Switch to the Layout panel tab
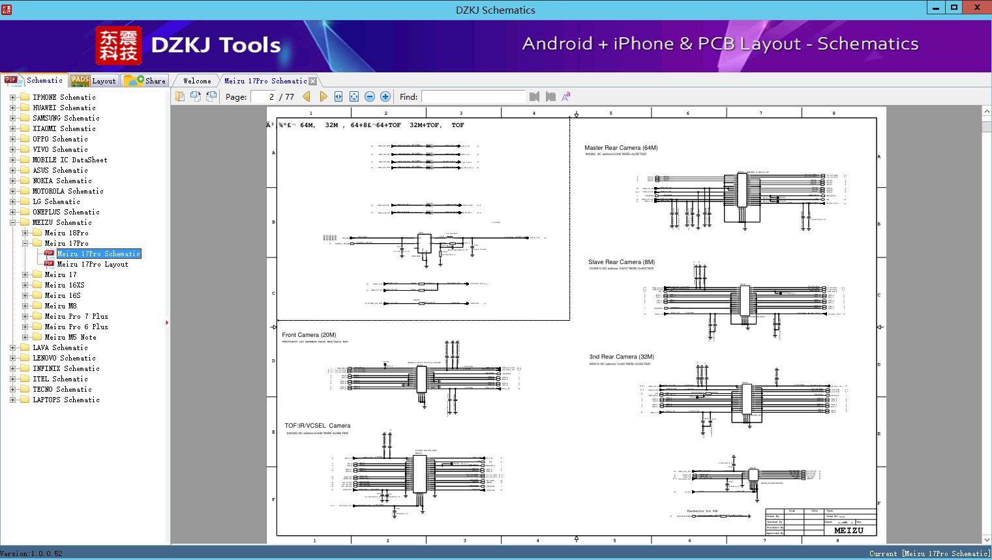Screen dimensions: 992x560 (93, 81)
